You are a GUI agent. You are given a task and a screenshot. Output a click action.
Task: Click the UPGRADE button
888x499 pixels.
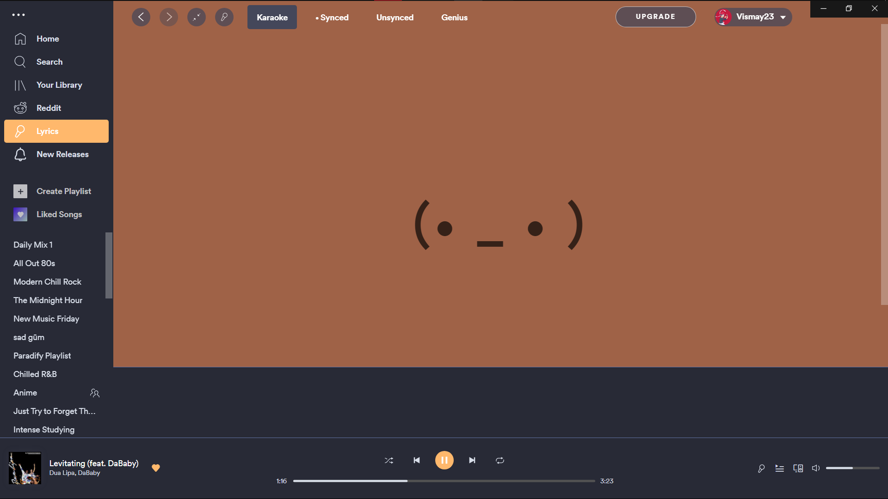[x=655, y=17]
